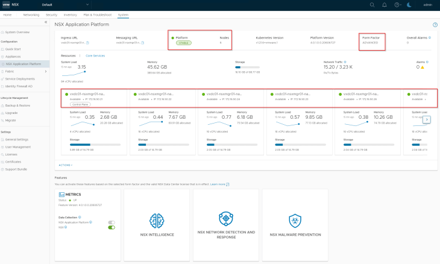Click info icon next to NSX Application Platform toggle
Screen dimensions: 440x264
90,222
